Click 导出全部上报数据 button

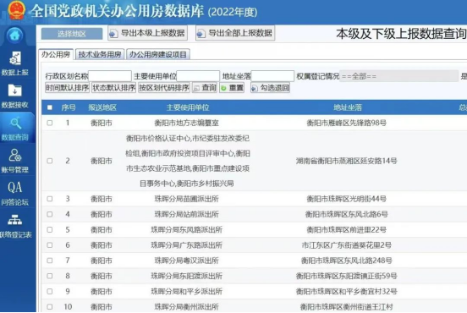pyautogui.click(x=235, y=33)
